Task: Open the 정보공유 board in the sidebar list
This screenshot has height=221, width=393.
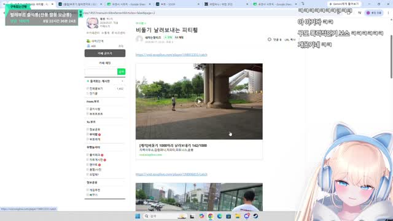Action: pos(95,130)
